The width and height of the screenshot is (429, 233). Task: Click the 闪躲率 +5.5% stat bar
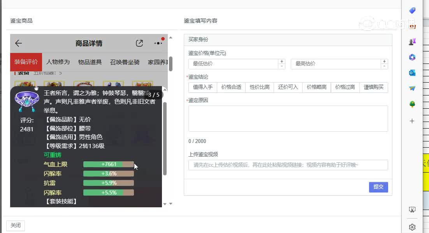(x=109, y=192)
